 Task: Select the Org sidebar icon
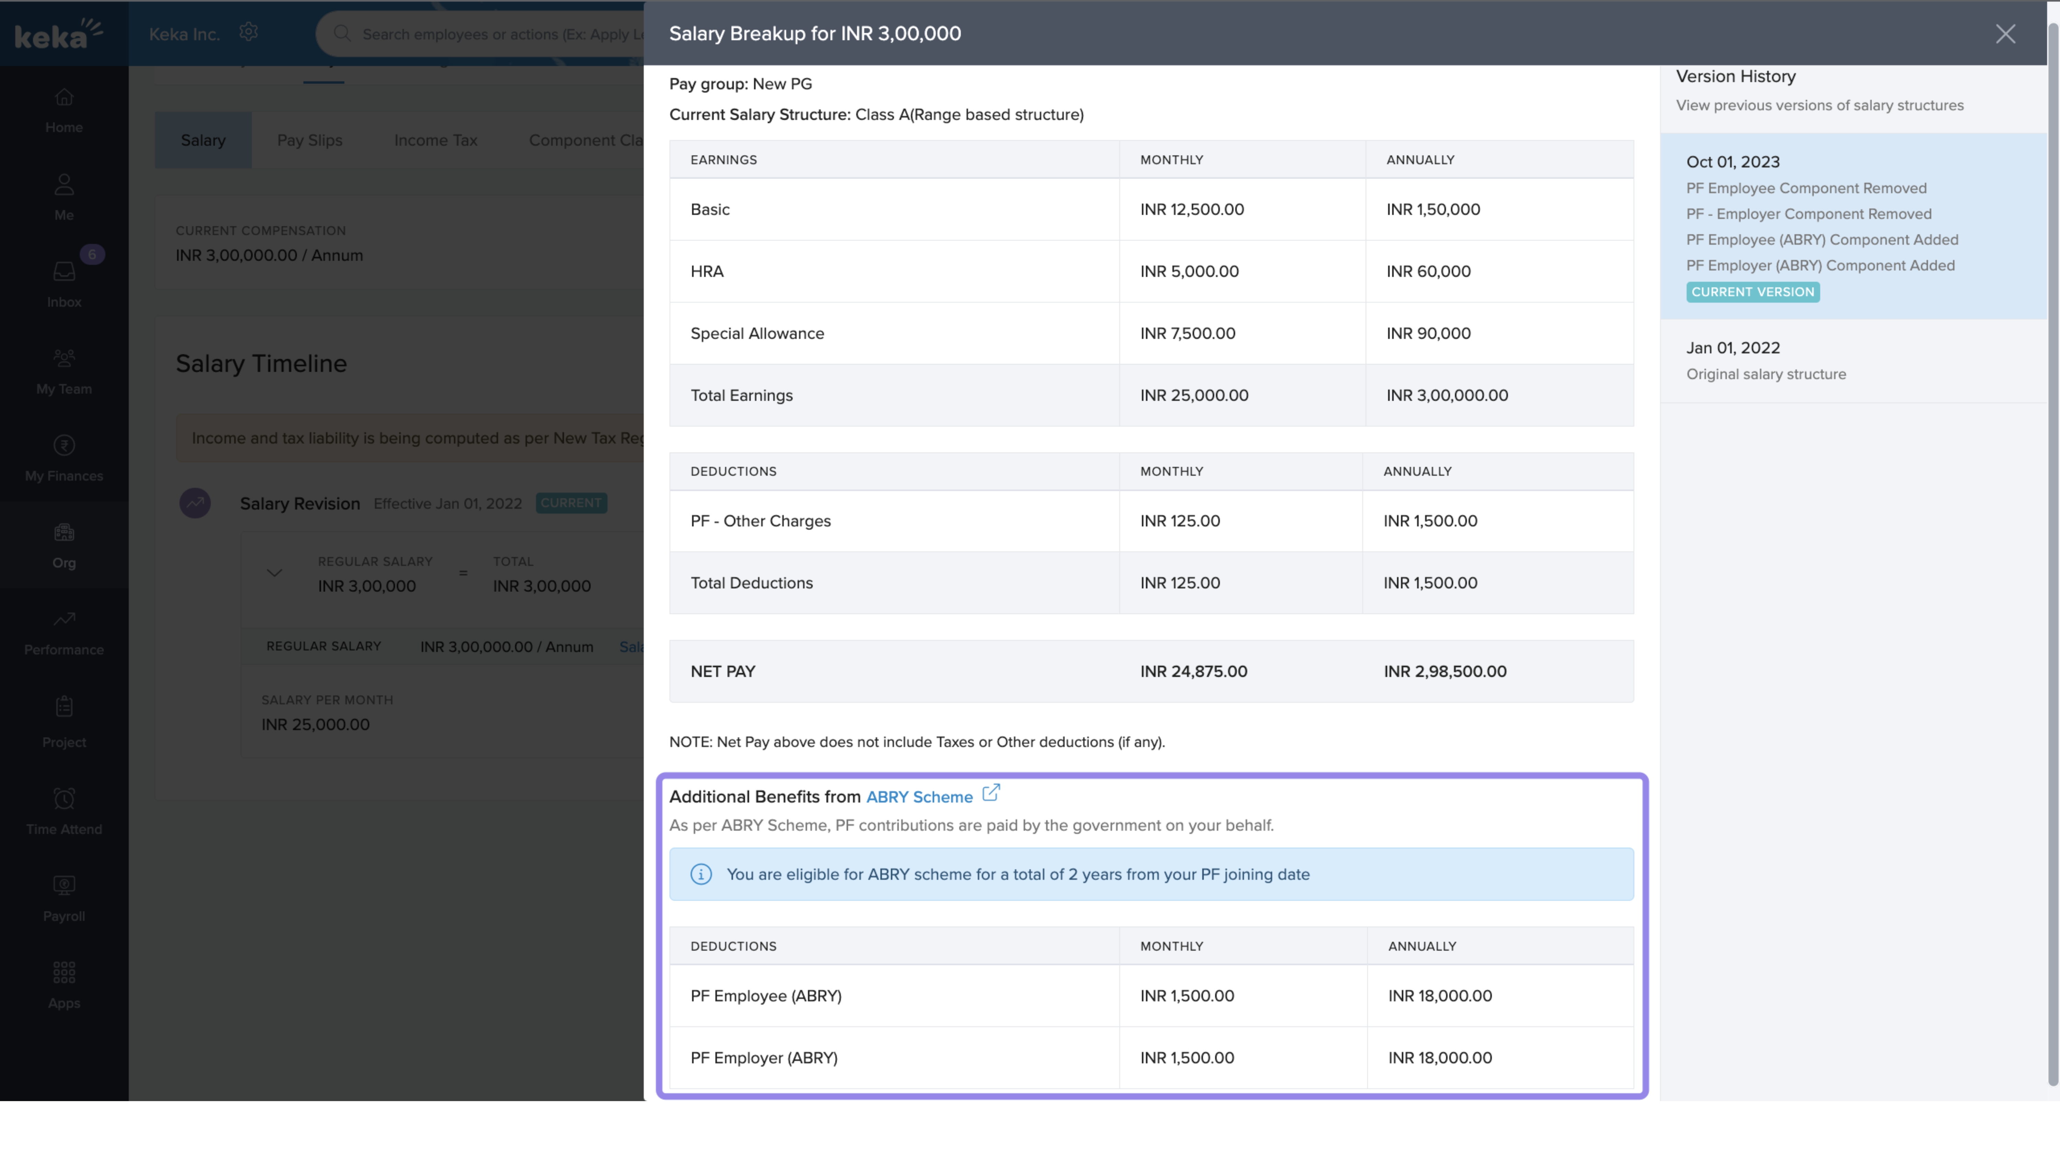[64, 533]
